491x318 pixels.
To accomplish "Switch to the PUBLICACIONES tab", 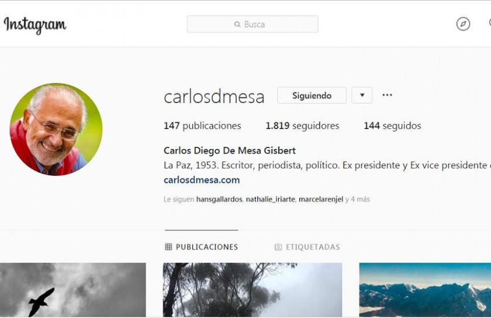I will [x=201, y=247].
